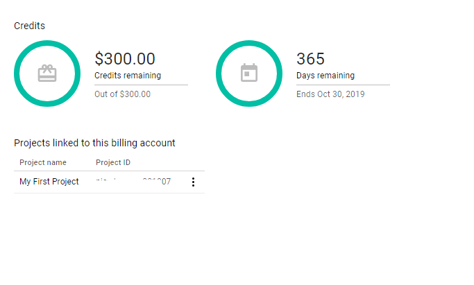Click the calendar days remaining icon
Viewport: 474px width, 285px height.
click(x=249, y=74)
